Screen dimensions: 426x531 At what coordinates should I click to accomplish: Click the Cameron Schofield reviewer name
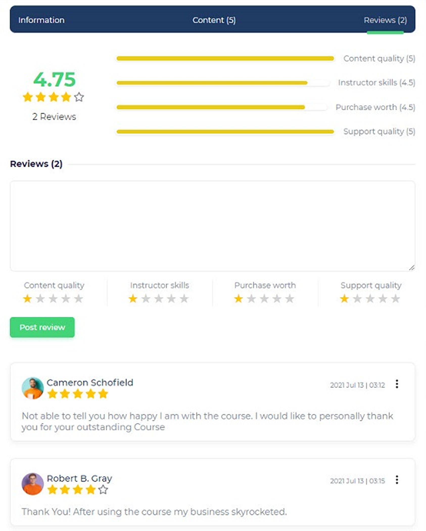(90, 383)
